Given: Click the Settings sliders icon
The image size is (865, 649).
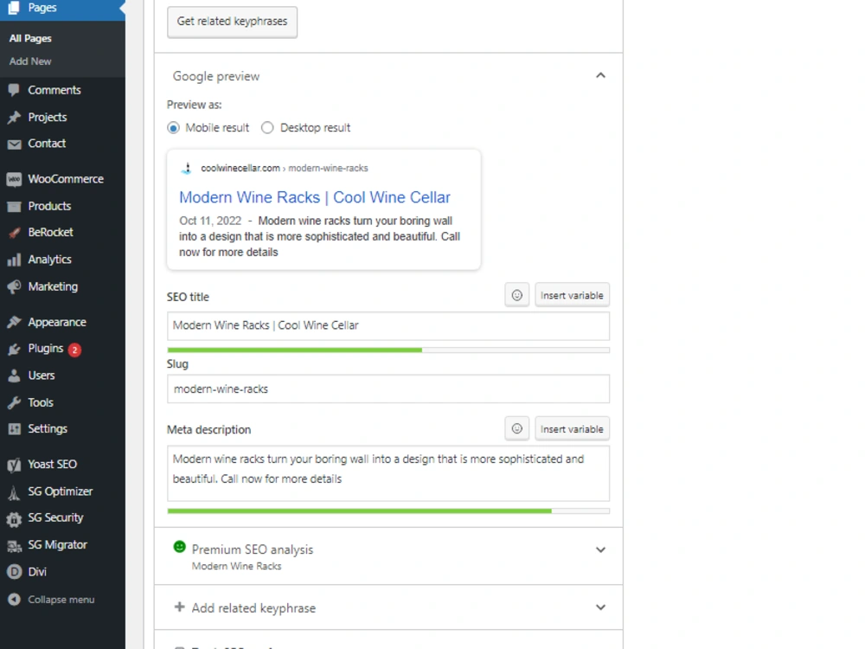Looking at the screenshot, I should [14, 429].
